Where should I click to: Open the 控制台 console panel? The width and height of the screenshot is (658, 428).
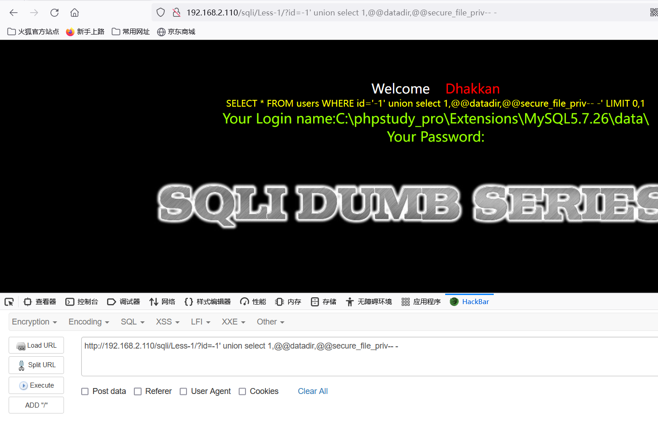coord(82,302)
